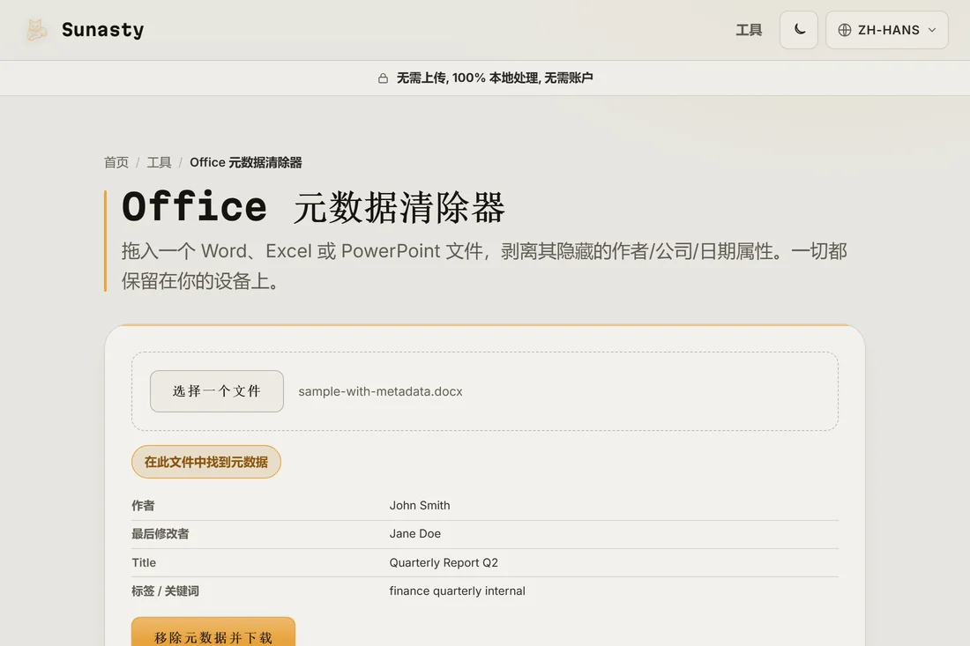Click the Office 元数据清除器 breadcrumb item

tap(246, 162)
